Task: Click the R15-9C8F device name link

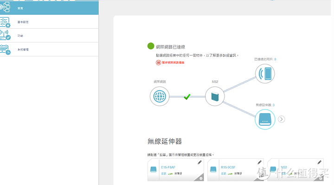Action: pos(228,167)
